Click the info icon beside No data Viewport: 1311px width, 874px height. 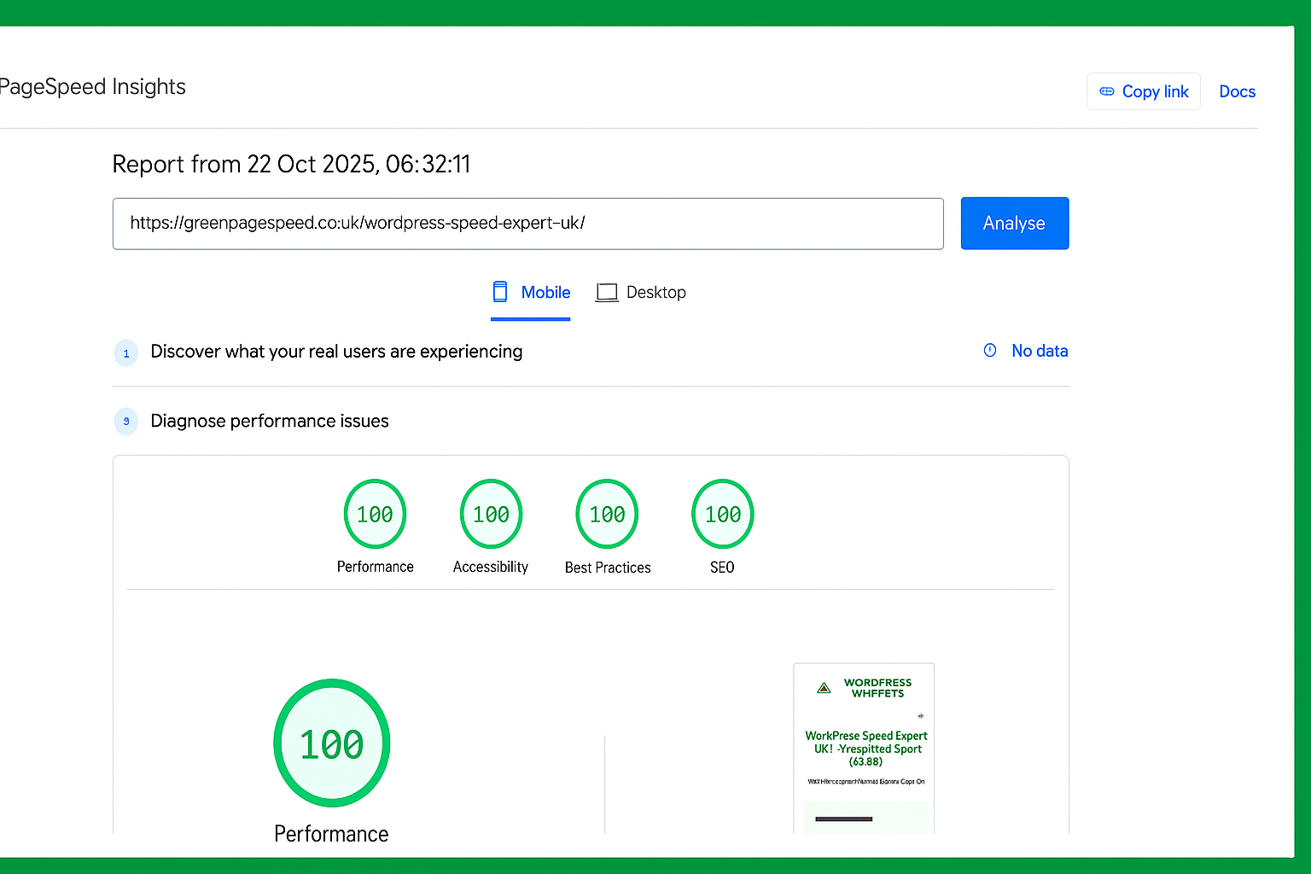990,351
